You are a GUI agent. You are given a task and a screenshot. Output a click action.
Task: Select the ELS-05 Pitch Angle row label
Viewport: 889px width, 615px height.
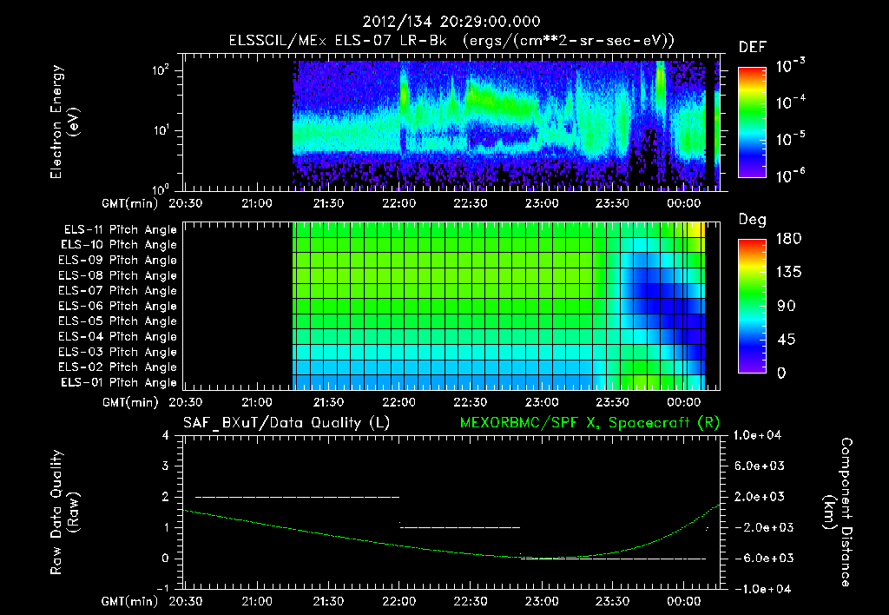(118, 321)
